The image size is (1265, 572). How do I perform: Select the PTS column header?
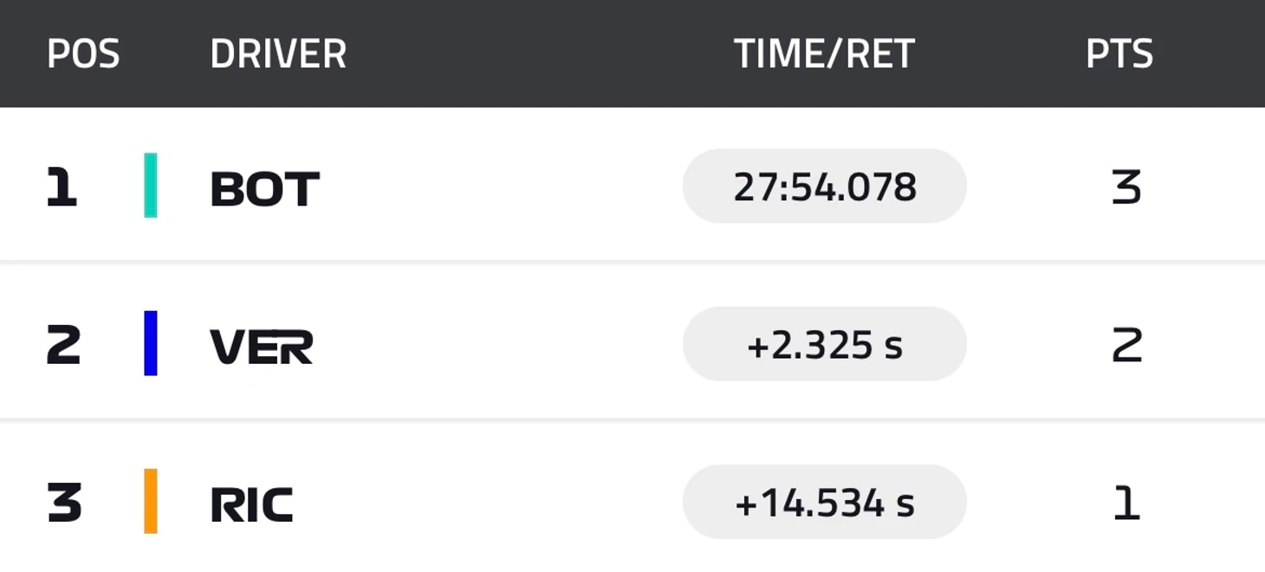coord(1119,54)
